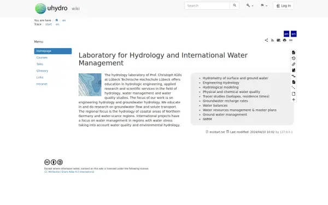Click the Log In button

pos(283,5)
